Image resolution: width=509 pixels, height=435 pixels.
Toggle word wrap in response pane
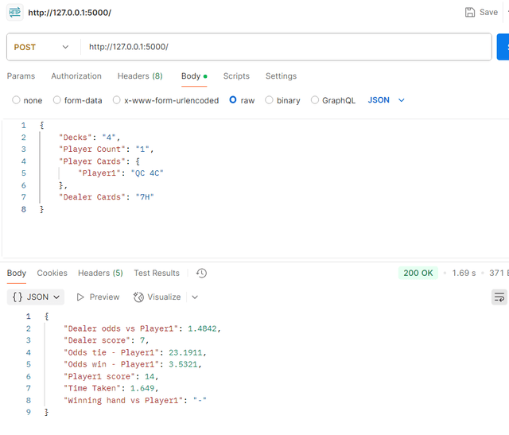point(499,297)
